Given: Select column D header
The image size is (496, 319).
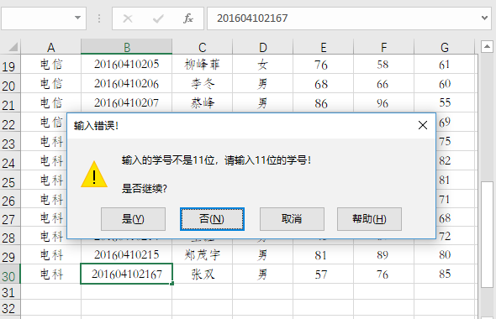Looking at the screenshot, I should (262, 47).
